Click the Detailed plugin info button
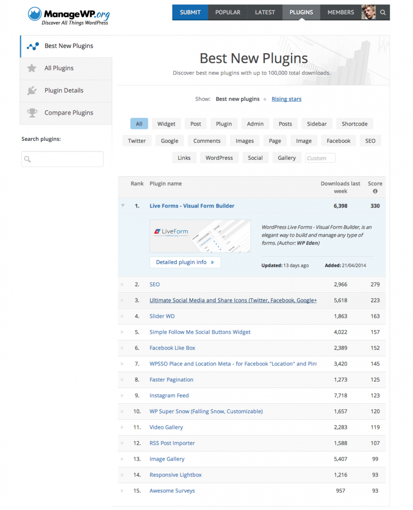 coord(185,262)
